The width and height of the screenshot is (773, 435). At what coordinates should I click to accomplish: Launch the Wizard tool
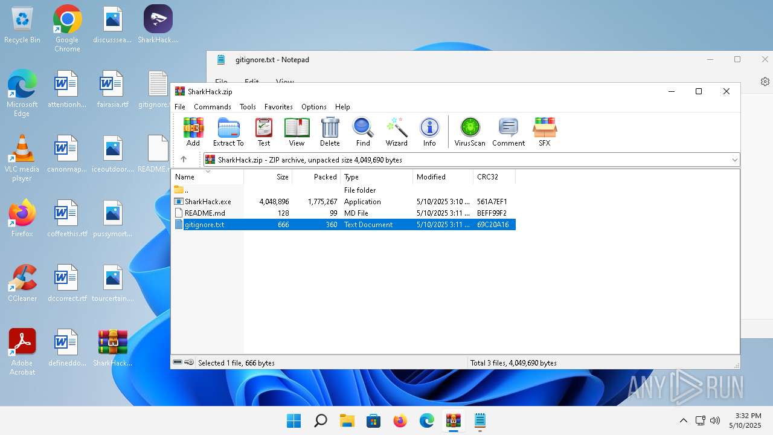tap(396, 132)
